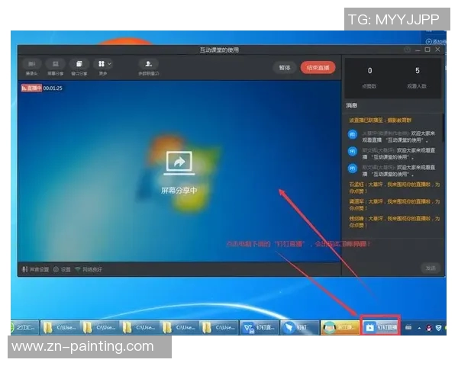Open the multi-group broadcast (多群联播) icon

[147, 66]
